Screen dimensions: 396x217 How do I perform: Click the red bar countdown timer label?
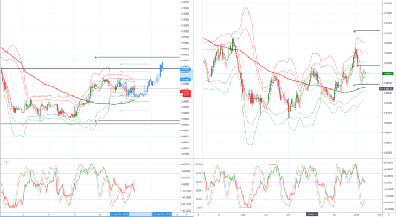point(186,95)
